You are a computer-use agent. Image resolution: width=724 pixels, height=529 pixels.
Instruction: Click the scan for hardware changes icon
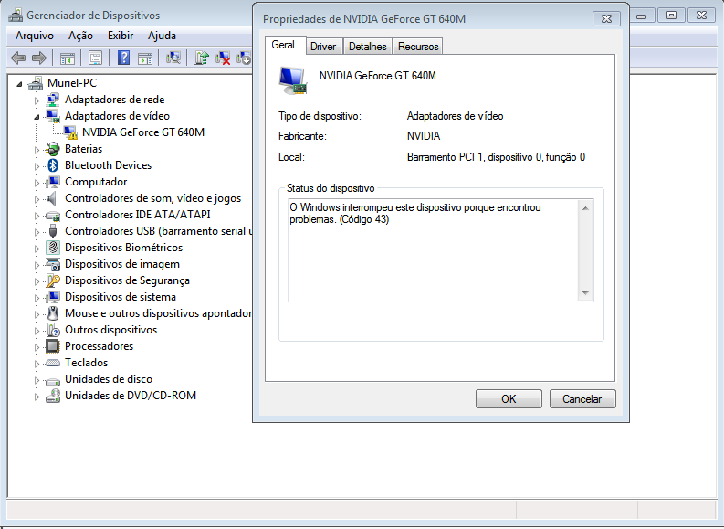point(173,58)
